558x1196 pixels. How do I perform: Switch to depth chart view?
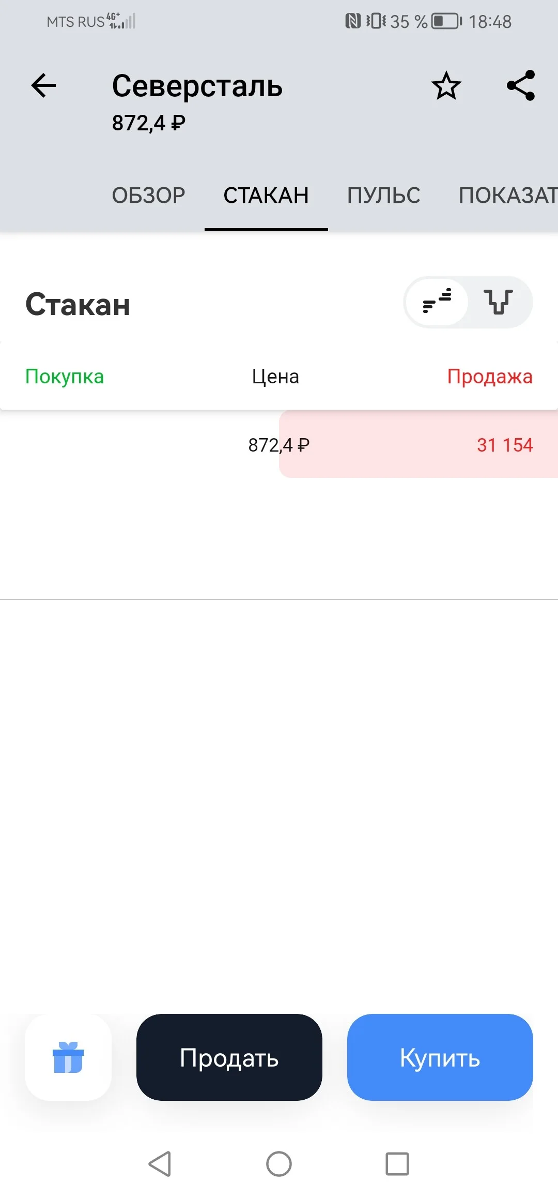499,302
